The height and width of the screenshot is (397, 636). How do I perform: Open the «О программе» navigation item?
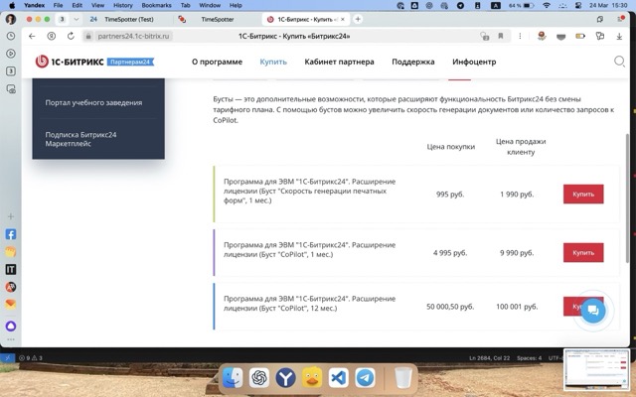(217, 62)
